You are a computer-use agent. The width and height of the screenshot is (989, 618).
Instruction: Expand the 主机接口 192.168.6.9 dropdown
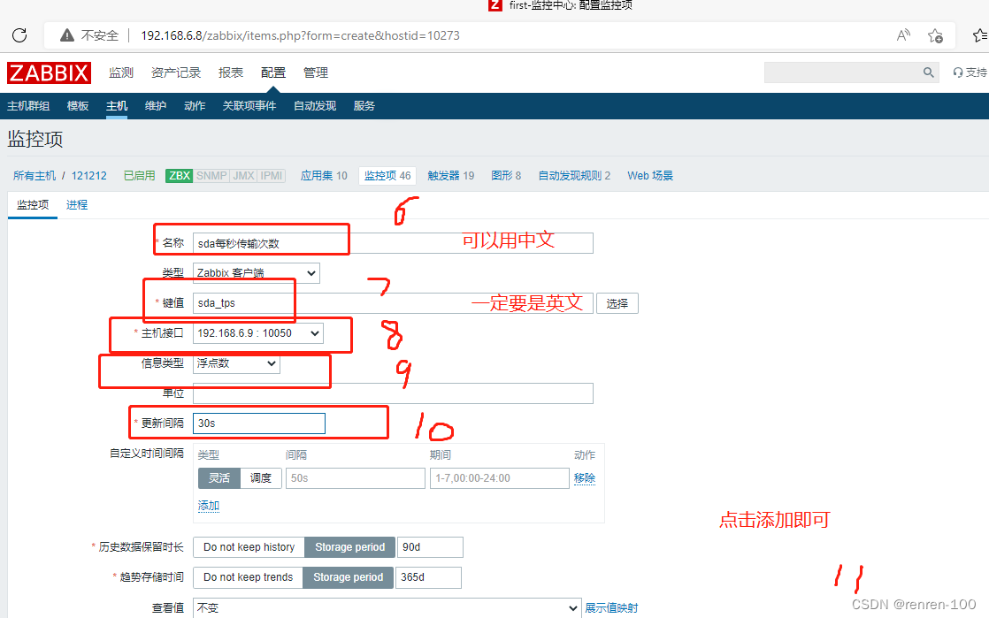tap(258, 333)
